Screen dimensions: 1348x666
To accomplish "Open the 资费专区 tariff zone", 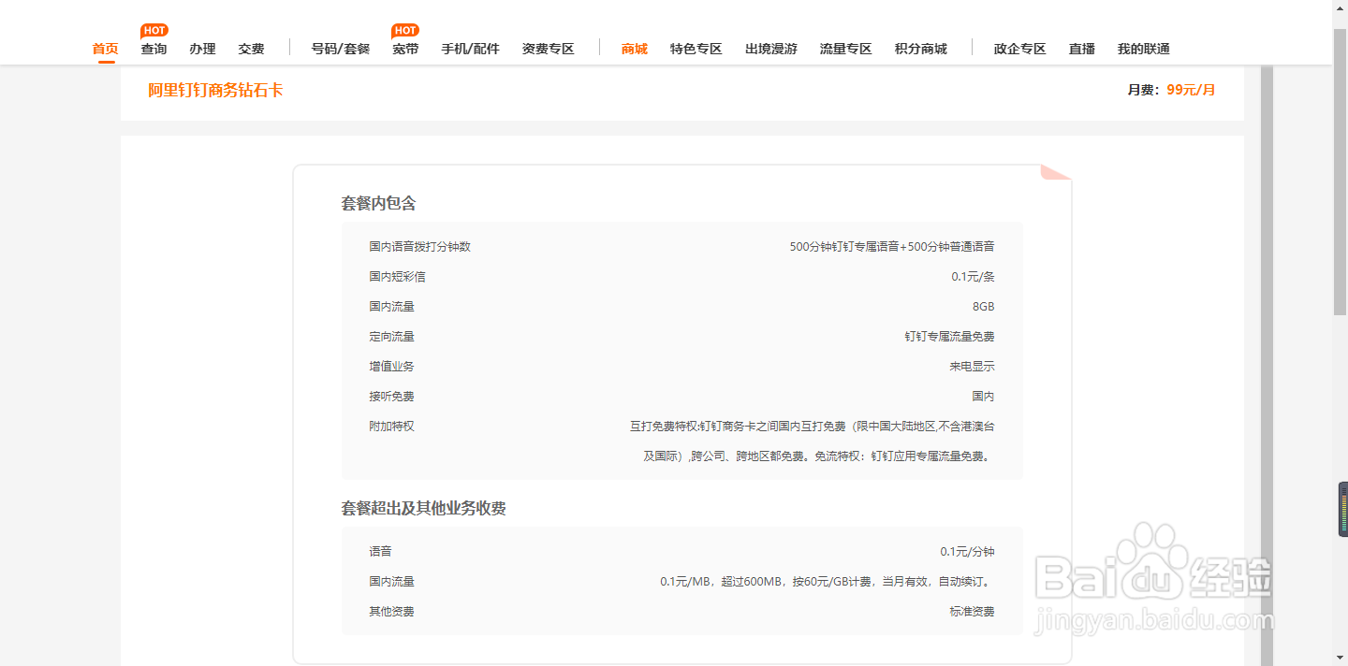I will pos(549,48).
